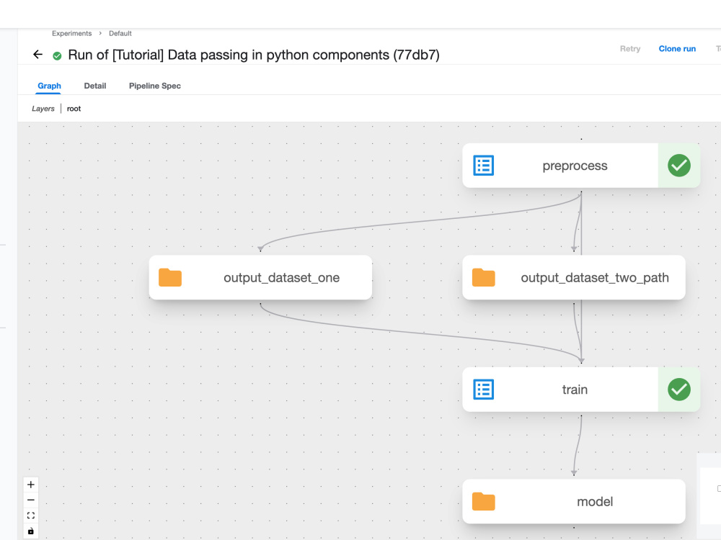
Task: Zoom in using the plus icon
Action: click(30, 485)
